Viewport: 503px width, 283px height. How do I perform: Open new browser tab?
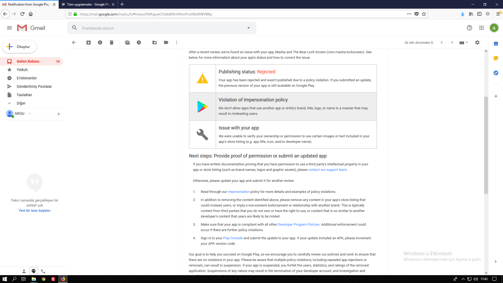(122, 4)
